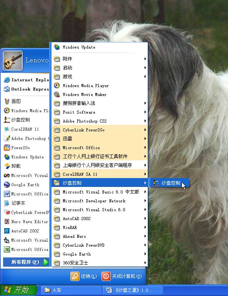Screen dimensions: 228x296
Task: Click the Internet Explorer icon
Action: [x=7, y=80]
